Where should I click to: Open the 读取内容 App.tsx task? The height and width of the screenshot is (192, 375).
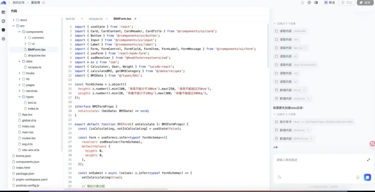[291, 48]
